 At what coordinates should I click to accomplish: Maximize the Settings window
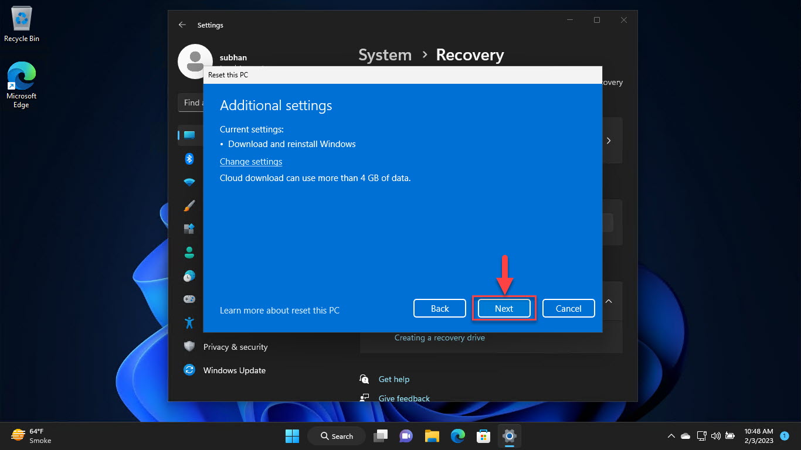coord(597,20)
